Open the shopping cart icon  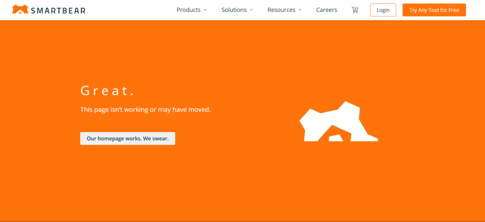click(x=355, y=10)
